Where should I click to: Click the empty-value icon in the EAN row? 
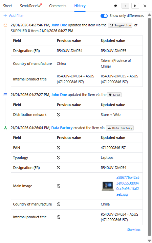coord(59,148)
